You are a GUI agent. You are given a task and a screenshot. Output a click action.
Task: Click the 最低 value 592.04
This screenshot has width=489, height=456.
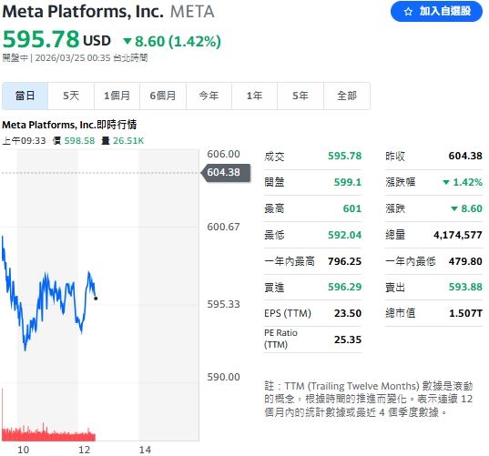(x=344, y=235)
